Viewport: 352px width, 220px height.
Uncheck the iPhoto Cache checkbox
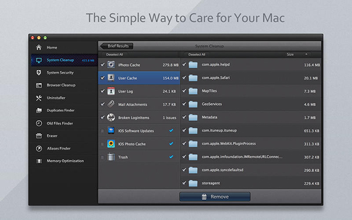[103, 65]
